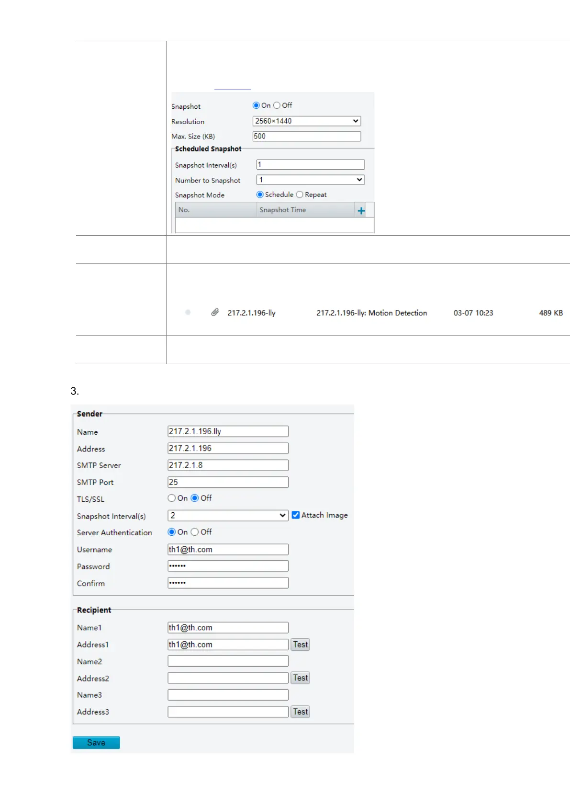Click the plus icon to add snapshot time
570x807 pixels.
click(361, 210)
